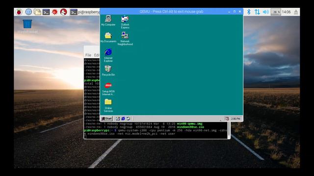The height and width of the screenshot is (176, 314).
Task: Open the Raspberry Pi main menu
Action: point(19,12)
